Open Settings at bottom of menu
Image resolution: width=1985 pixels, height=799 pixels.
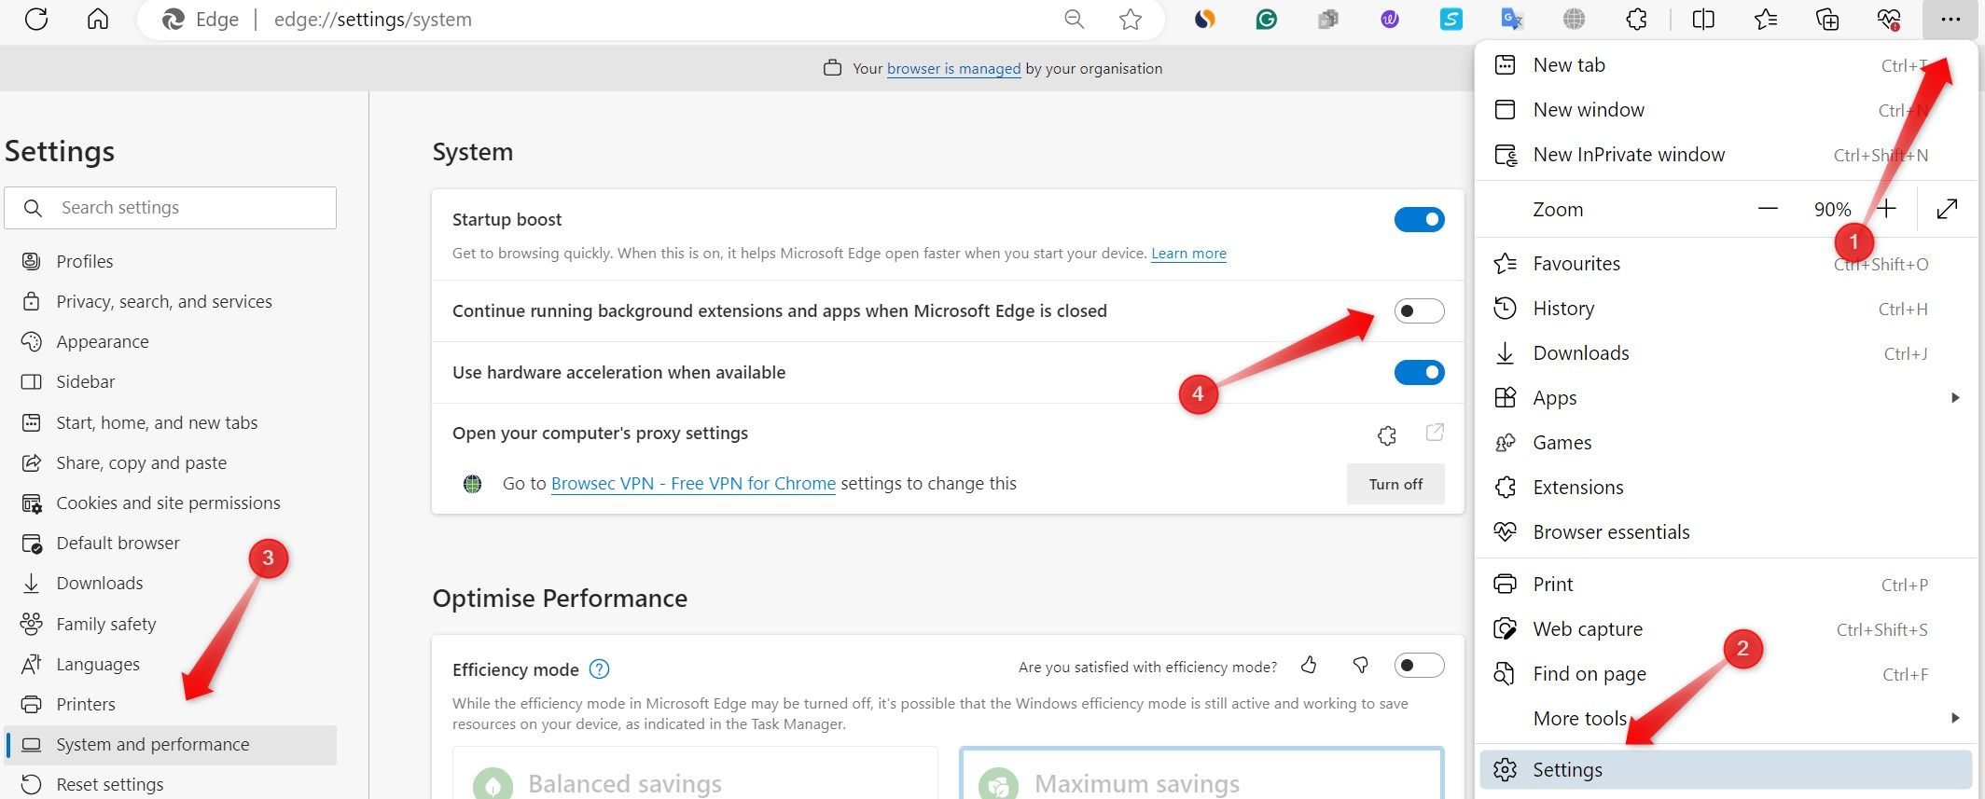(1726, 770)
